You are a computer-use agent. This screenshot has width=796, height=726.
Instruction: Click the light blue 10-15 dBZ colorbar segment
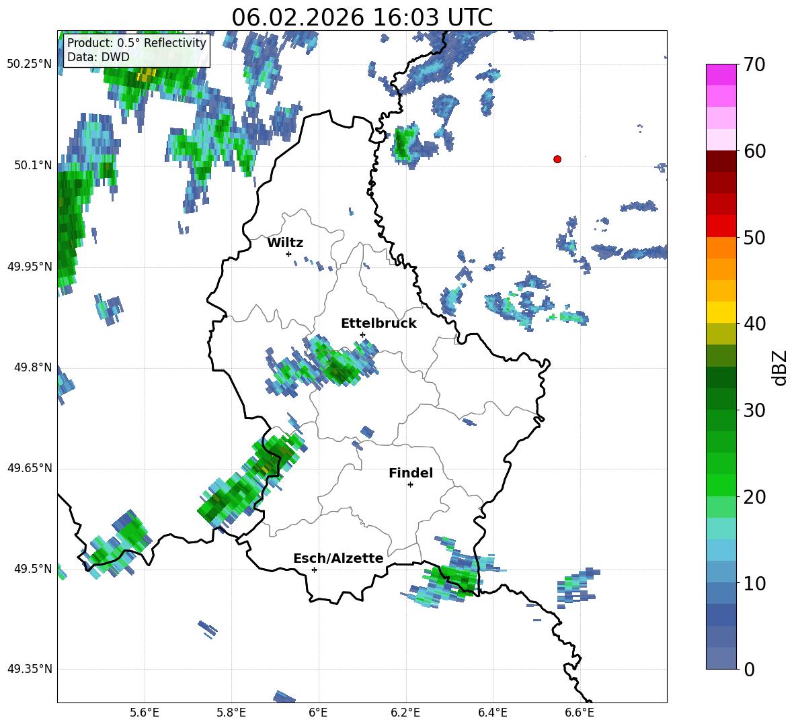[x=721, y=561]
